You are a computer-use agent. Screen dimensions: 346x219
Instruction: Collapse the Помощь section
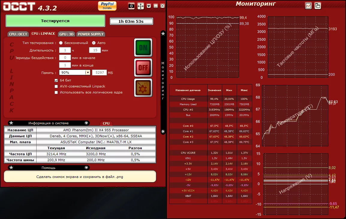click(86, 167)
